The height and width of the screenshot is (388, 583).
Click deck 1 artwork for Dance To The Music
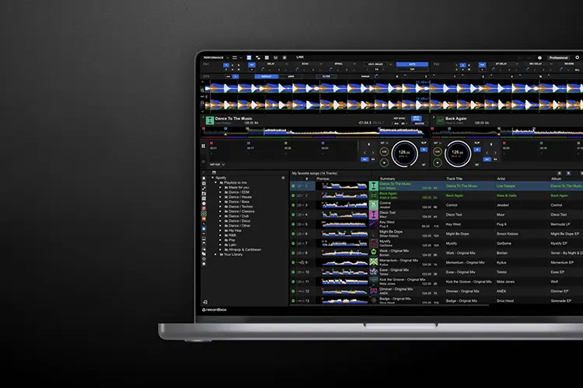click(x=210, y=120)
